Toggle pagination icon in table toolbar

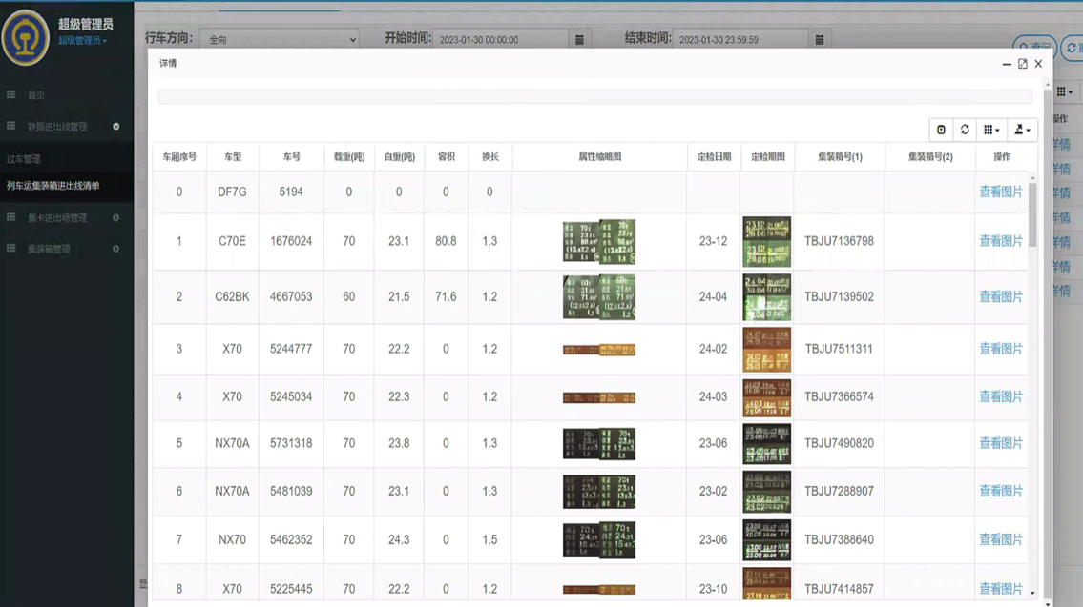pyautogui.click(x=941, y=130)
